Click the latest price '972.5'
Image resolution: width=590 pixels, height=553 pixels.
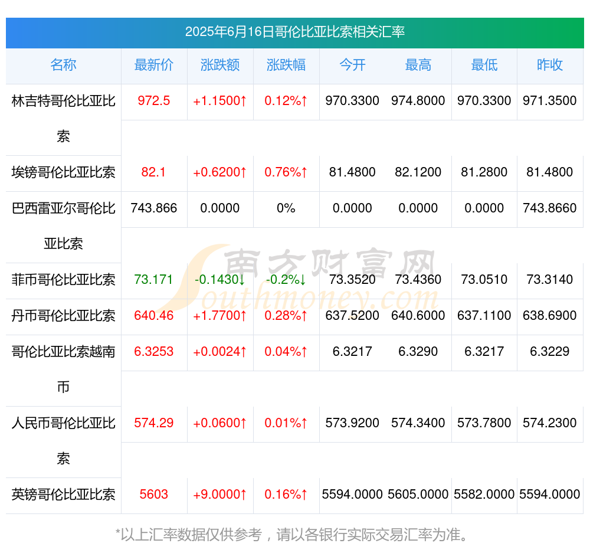pyautogui.click(x=154, y=100)
